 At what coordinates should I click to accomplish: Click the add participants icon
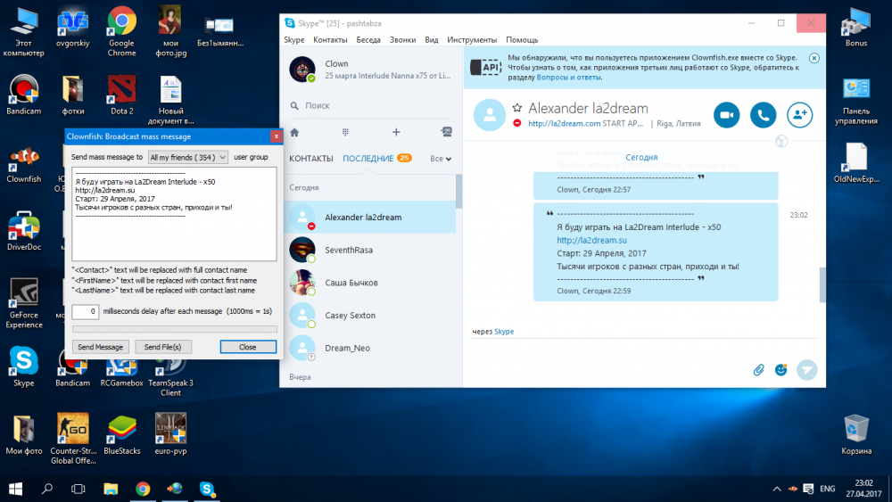[799, 115]
